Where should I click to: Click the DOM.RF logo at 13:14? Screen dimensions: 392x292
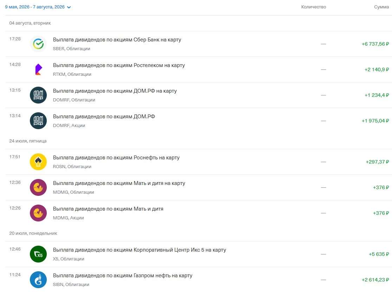coord(38,121)
